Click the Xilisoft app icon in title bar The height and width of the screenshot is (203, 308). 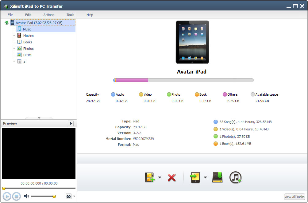click(x=6, y=6)
